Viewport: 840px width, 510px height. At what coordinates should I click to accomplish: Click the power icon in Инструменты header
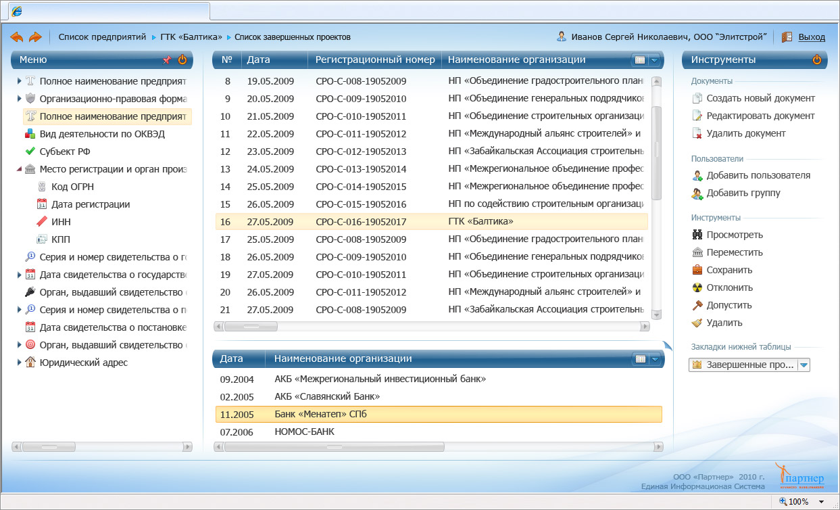click(x=816, y=60)
